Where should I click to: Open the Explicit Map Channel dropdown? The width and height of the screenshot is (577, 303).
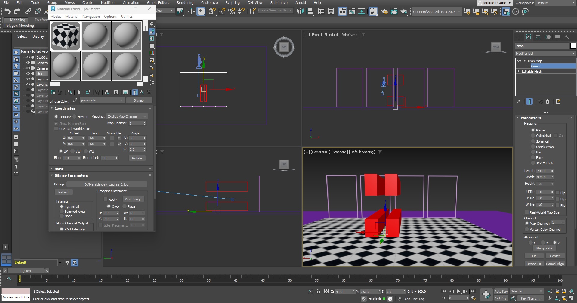[x=127, y=116]
